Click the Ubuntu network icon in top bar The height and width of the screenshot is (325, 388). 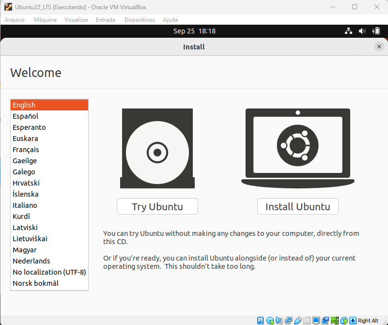[348, 31]
